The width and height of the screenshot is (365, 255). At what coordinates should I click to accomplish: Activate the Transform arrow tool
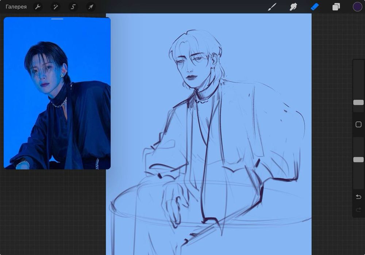point(91,7)
